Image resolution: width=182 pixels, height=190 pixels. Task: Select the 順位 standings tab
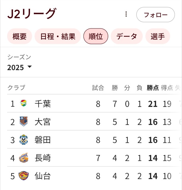point(96,36)
